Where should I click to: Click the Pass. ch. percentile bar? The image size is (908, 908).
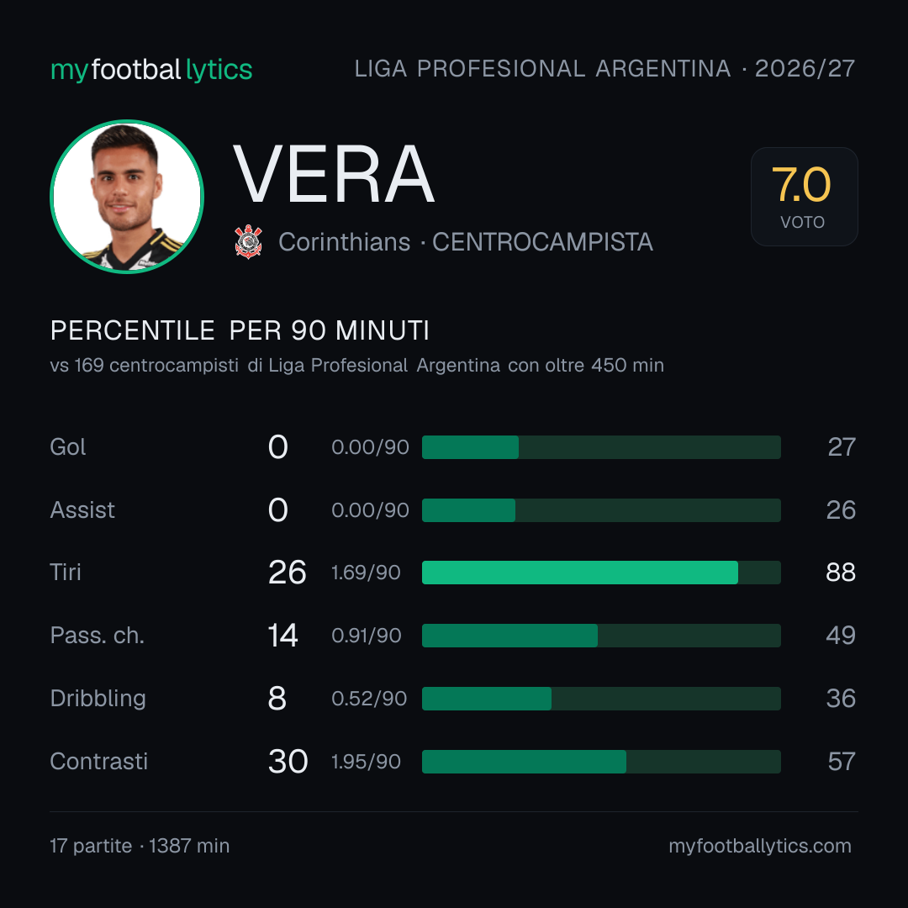(601, 636)
